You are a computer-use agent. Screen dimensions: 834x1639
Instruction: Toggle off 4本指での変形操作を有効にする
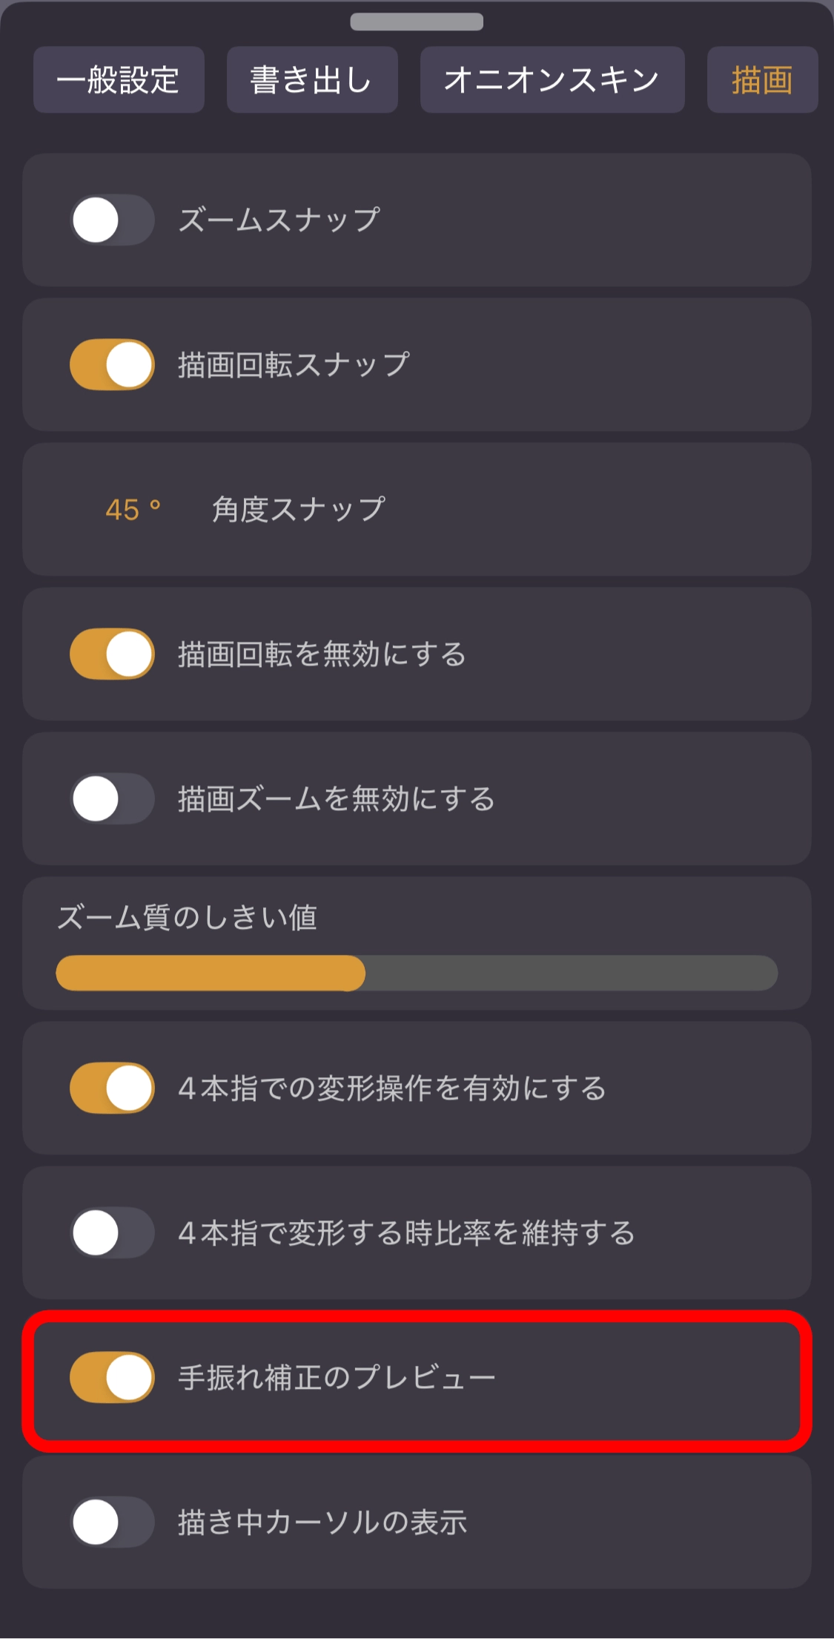pyautogui.click(x=112, y=1088)
